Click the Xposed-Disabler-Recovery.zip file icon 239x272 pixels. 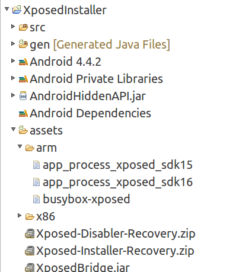pos(30,233)
